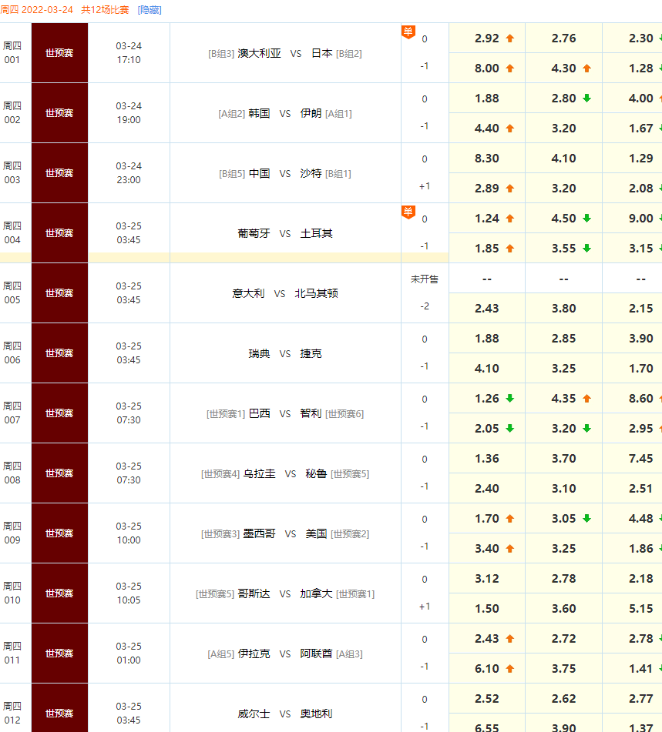Click the 单 badge on the 葡萄牙 vs 土耳其 match
662x732 pixels.
408,212
